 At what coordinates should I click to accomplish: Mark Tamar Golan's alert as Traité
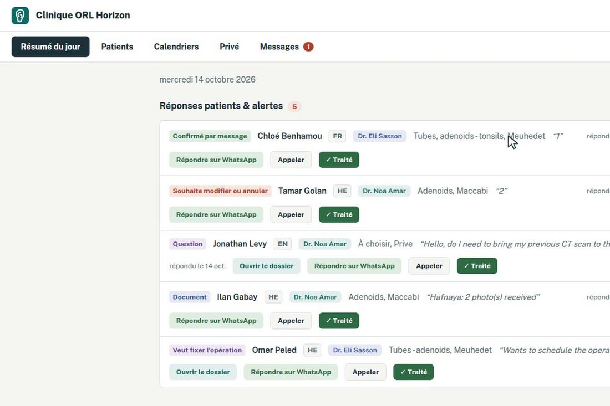[x=339, y=214]
